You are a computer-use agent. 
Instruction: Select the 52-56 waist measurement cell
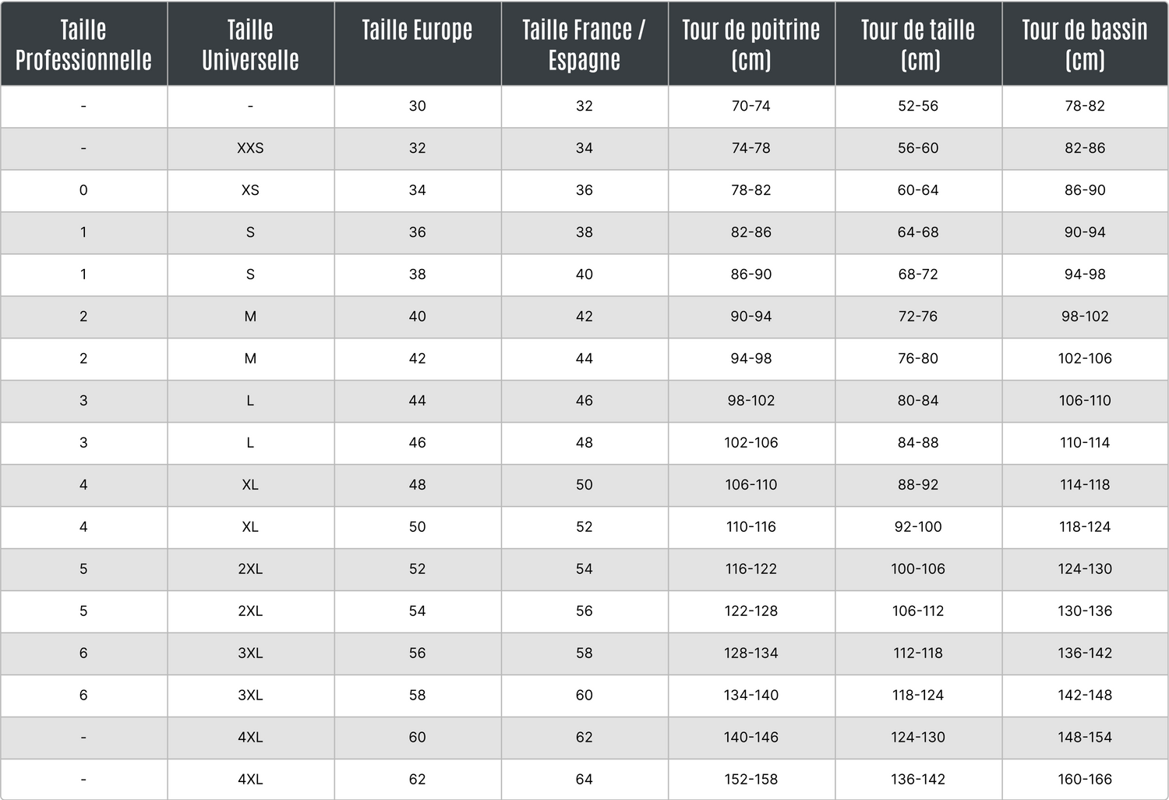918,106
